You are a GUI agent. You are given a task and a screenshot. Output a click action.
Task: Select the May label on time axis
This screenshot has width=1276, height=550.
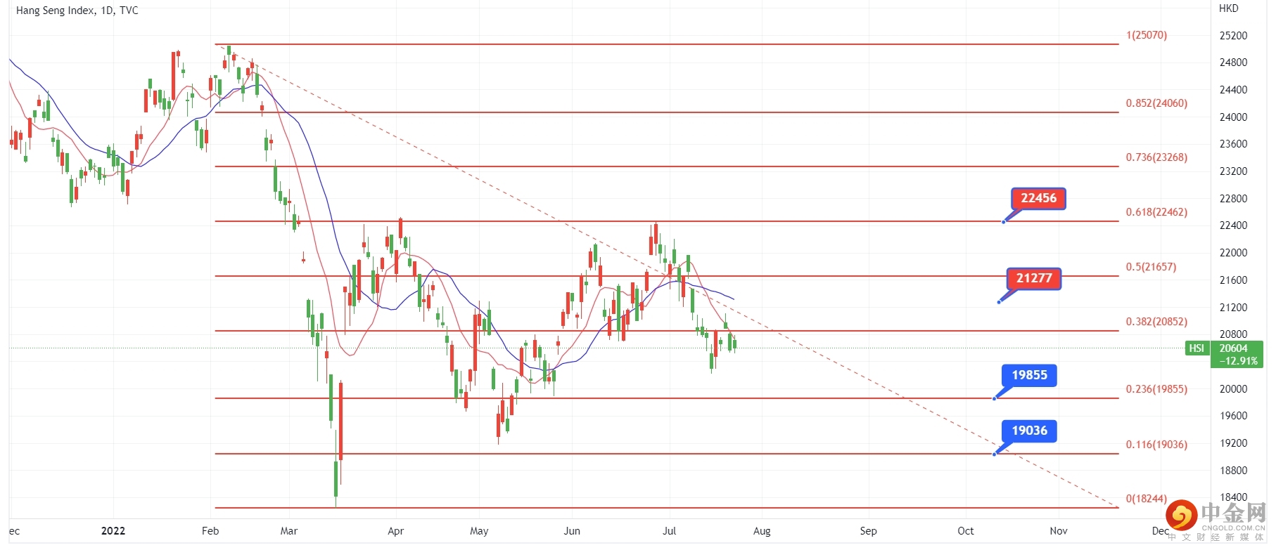coord(479,531)
